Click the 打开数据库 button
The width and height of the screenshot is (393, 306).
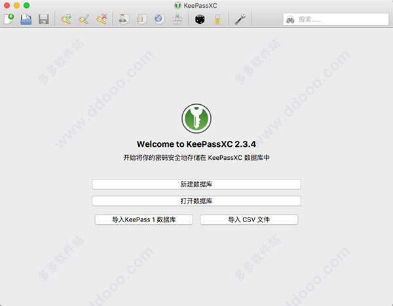(196, 201)
